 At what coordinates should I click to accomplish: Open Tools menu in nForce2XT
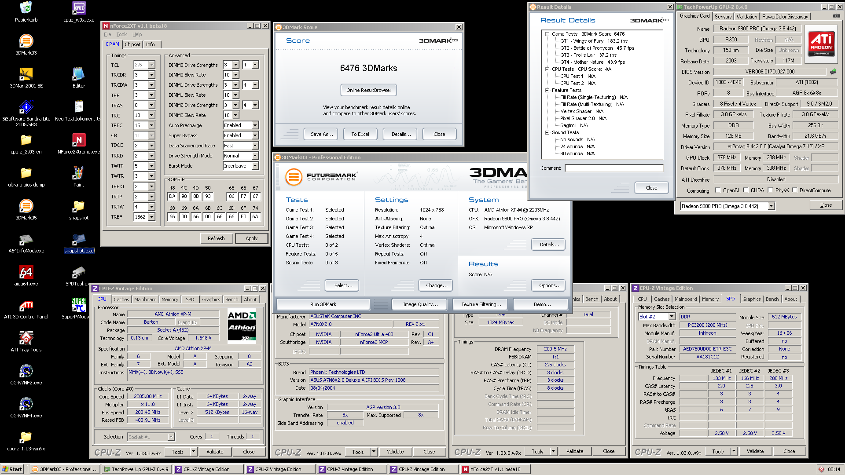tap(122, 34)
